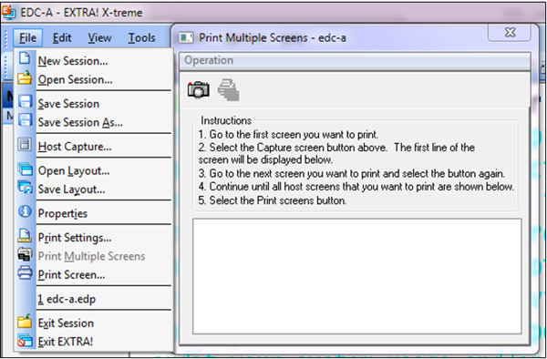
Task: Click the captured screens list box
Action: [x=356, y=276]
